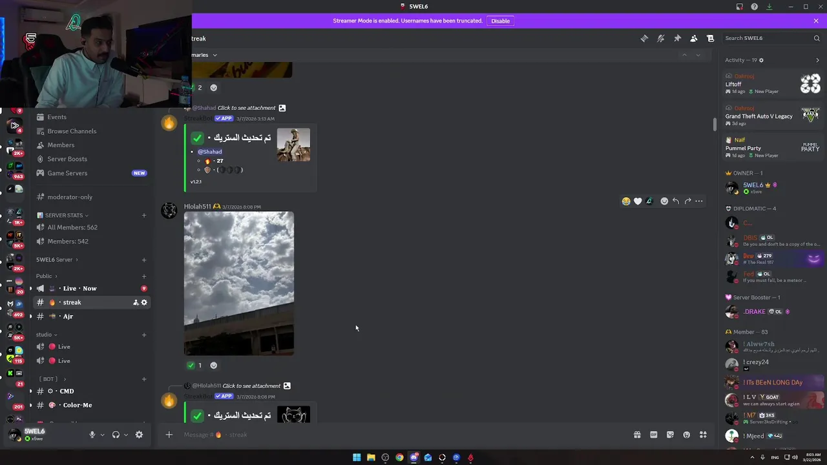The image size is (827, 465).
Task: Open attachment plus button in message bar
Action: (x=169, y=435)
